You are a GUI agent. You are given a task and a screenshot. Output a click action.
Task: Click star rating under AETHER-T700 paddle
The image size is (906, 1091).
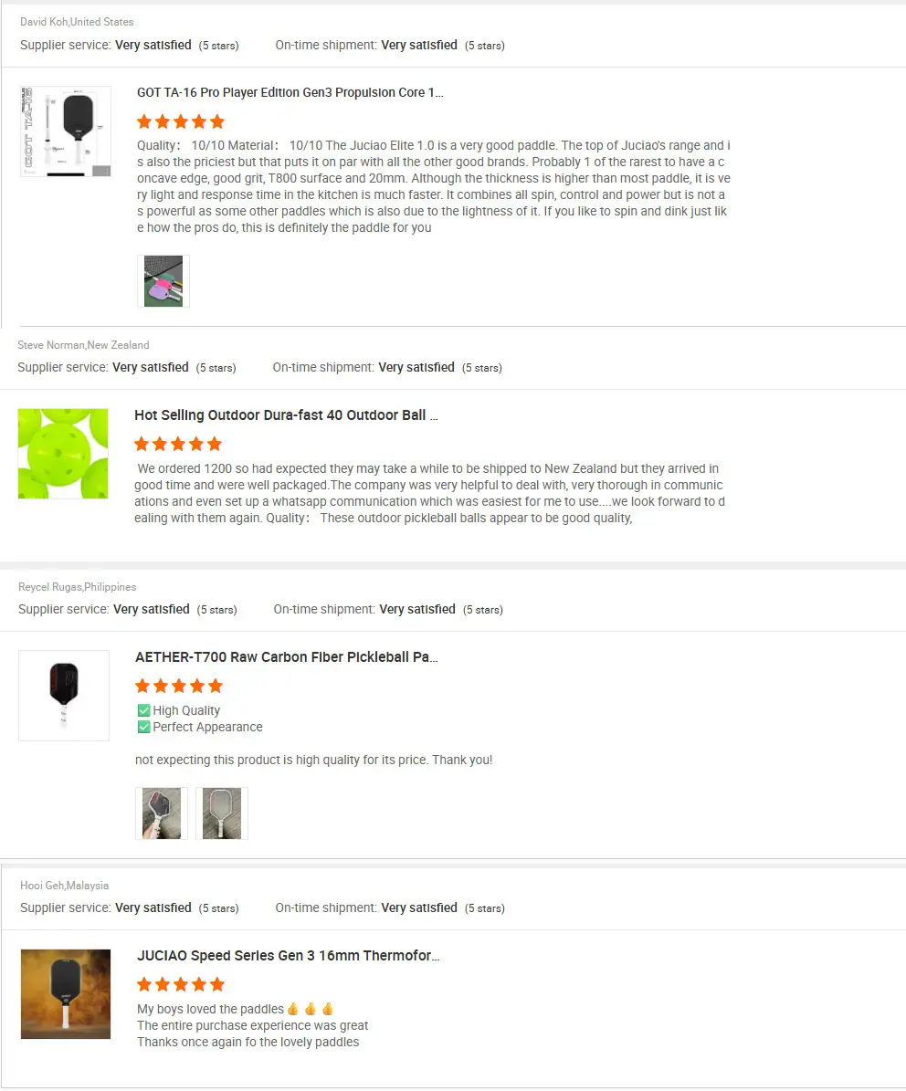(x=180, y=686)
